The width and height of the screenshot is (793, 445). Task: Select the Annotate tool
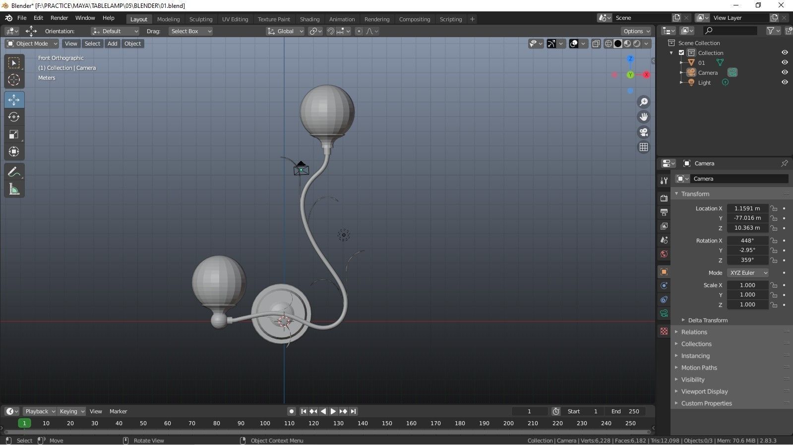(x=14, y=172)
